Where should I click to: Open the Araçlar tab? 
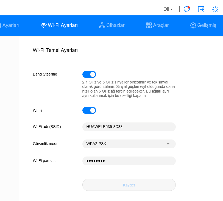click(161, 26)
